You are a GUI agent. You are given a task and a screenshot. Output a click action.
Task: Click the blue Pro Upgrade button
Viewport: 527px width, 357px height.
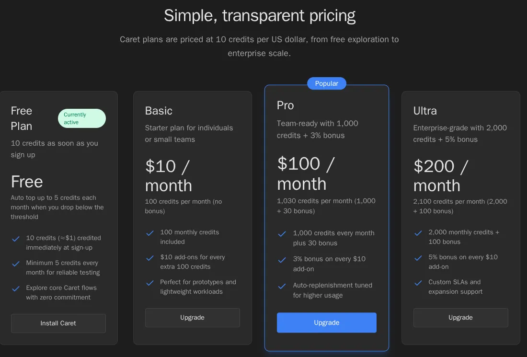click(x=326, y=322)
